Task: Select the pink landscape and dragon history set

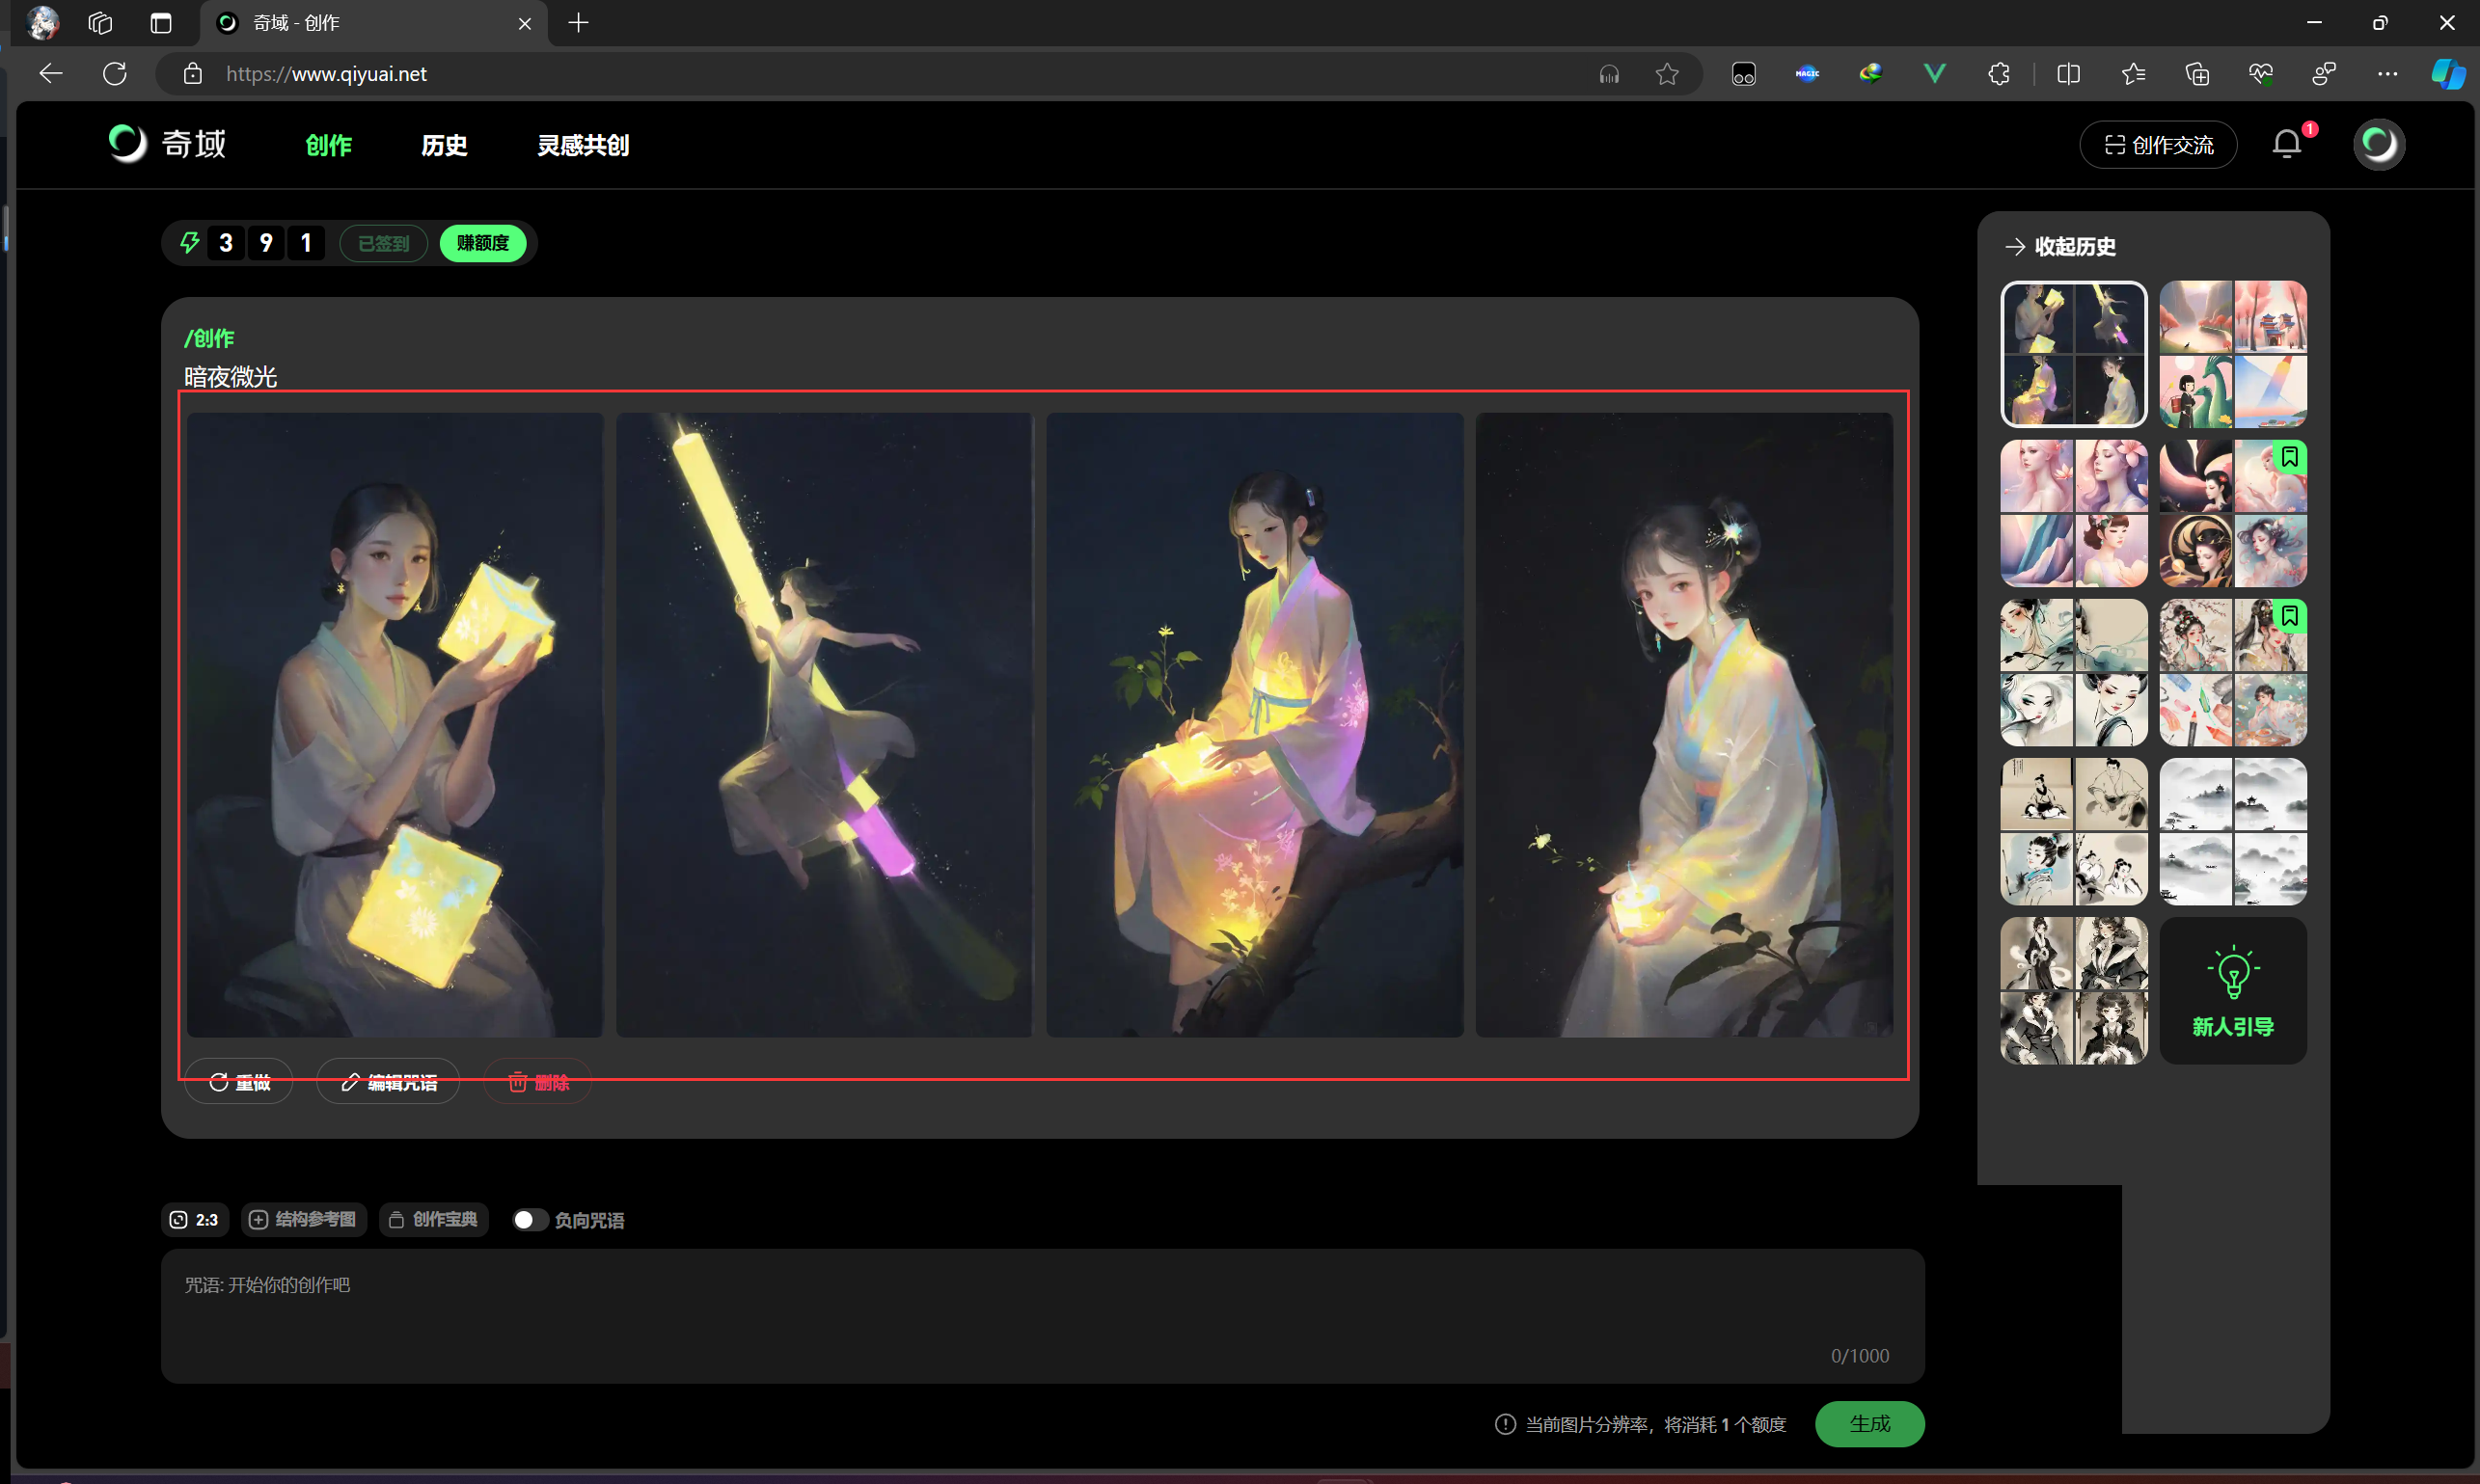Action: [2233, 354]
